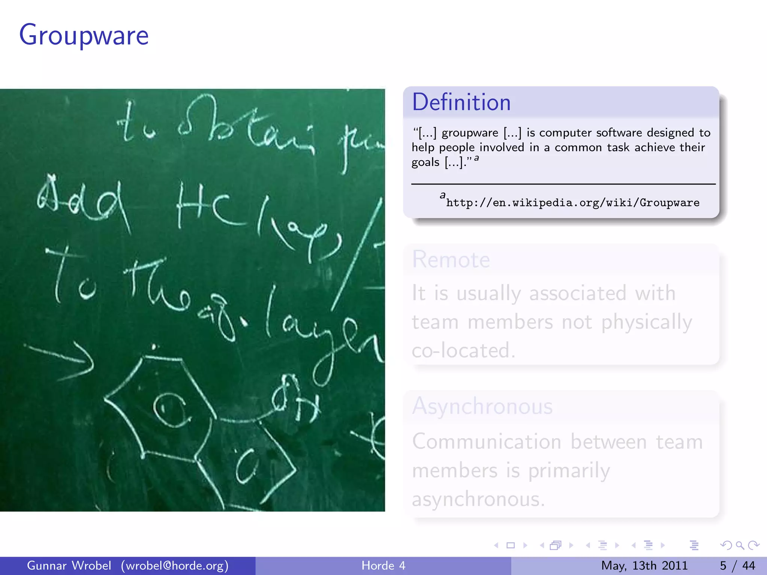This screenshot has height=575, width=767.
Task: Click author name Gunnar Wrobel in footer
Action: (x=69, y=565)
